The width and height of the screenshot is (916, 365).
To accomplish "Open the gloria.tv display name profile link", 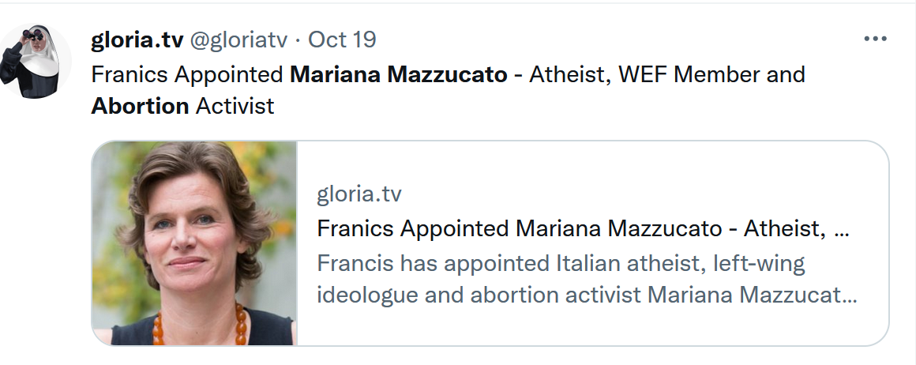I will [x=135, y=39].
